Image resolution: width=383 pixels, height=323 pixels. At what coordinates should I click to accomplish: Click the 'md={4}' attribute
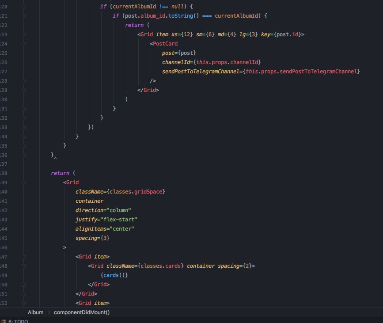pos(227,34)
